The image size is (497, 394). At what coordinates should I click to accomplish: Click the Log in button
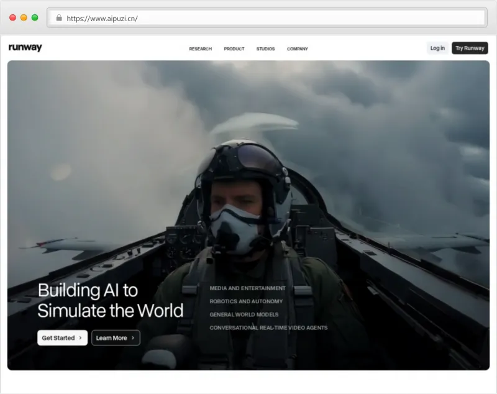pyautogui.click(x=437, y=48)
